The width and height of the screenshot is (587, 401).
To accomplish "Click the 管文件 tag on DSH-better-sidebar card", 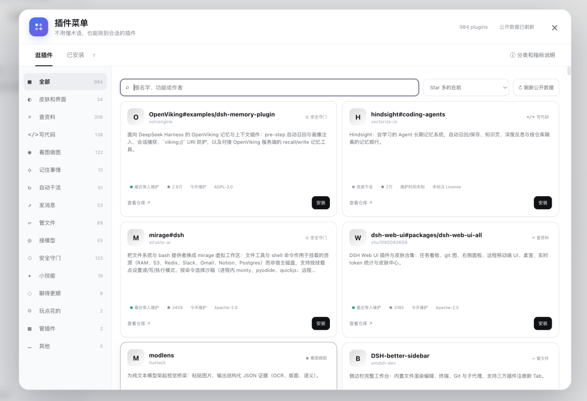I will pyautogui.click(x=541, y=358).
